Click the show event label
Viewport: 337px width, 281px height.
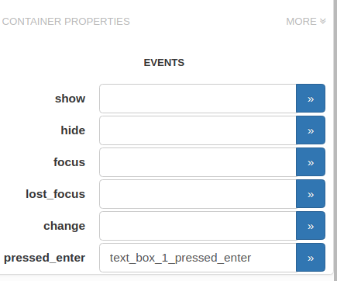(70, 99)
